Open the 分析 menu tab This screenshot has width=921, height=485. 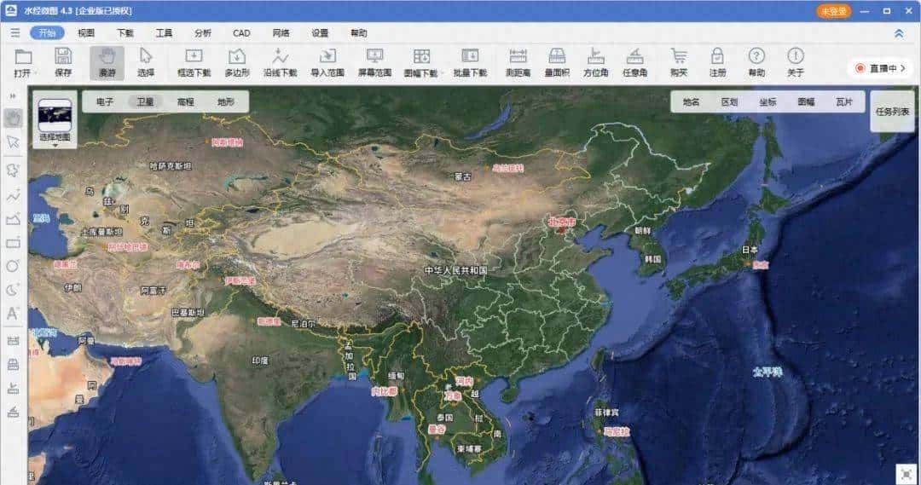pos(203,33)
